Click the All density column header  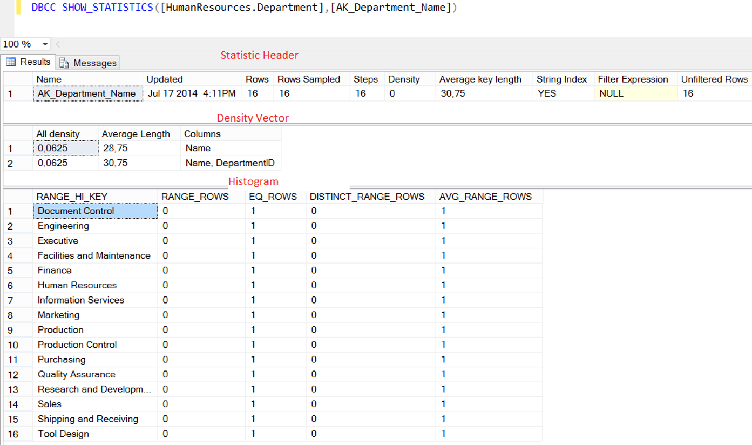coord(65,134)
